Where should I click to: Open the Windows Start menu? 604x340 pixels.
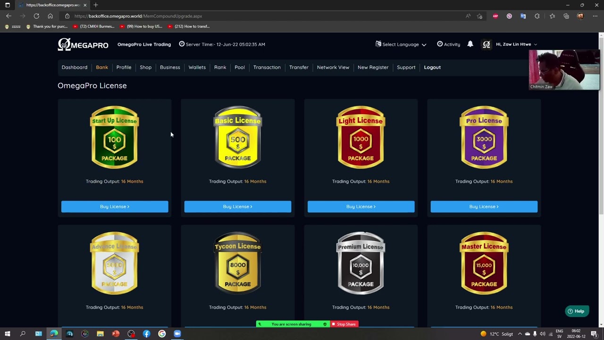click(8, 334)
